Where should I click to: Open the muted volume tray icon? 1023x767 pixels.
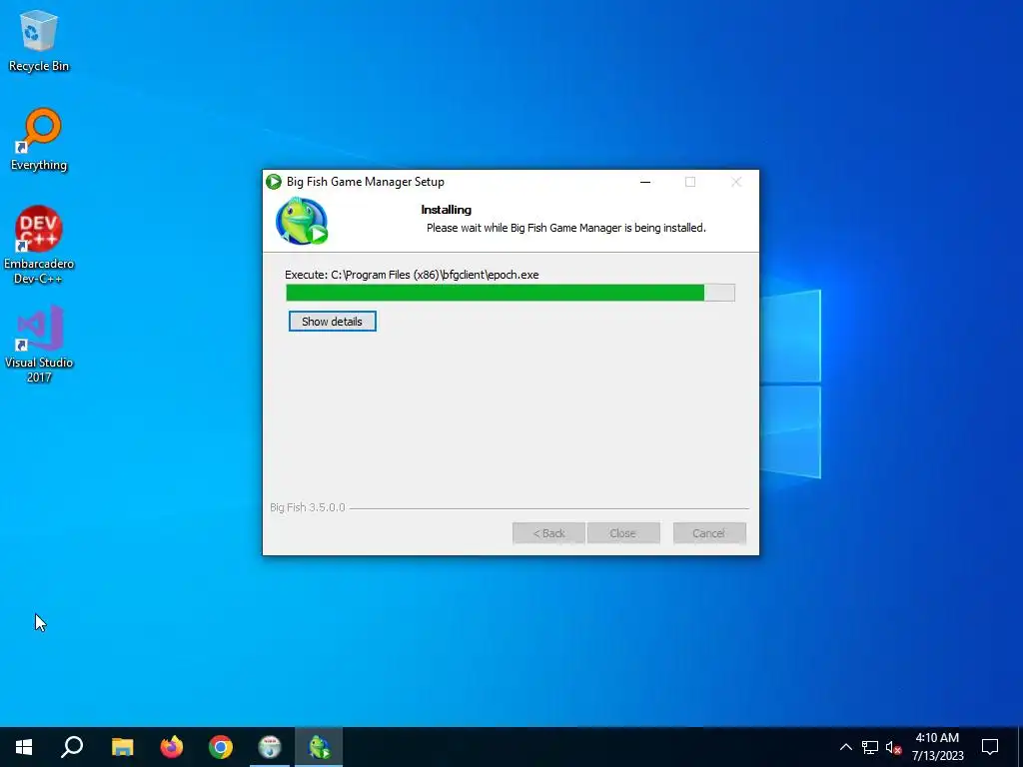click(893, 747)
